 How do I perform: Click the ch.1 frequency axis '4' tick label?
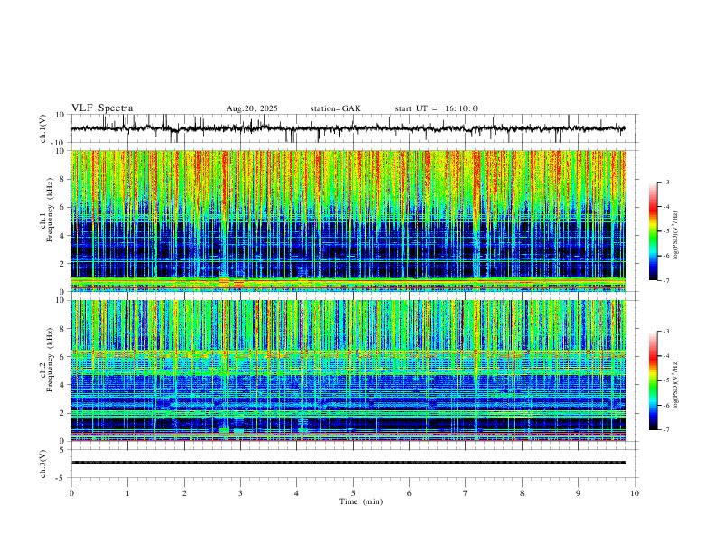coord(63,236)
